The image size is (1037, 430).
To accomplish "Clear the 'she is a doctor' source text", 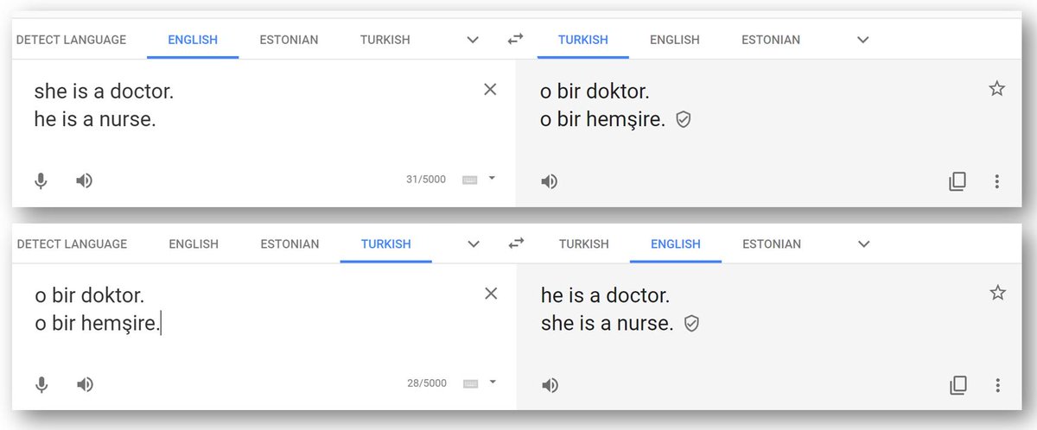I will point(490,89).
